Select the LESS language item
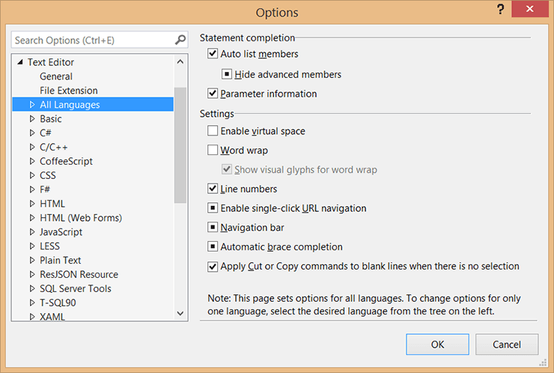554x373 pixels. point(49,246)
